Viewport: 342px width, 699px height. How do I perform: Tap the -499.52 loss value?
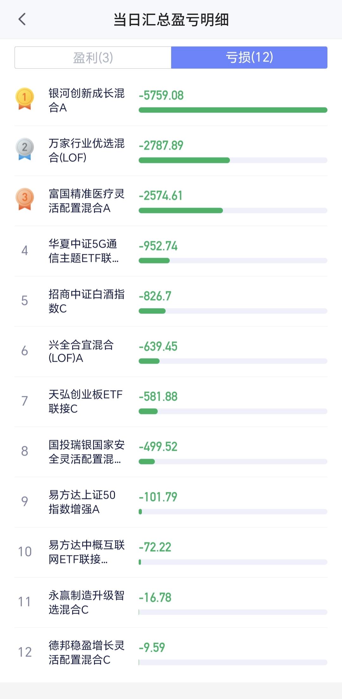[x=158, y=447]
